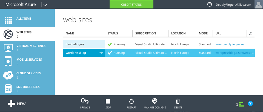The image size is (263, 112).
Task: Open the Virtual Machines monitor icon
Action: click(8, 48)
